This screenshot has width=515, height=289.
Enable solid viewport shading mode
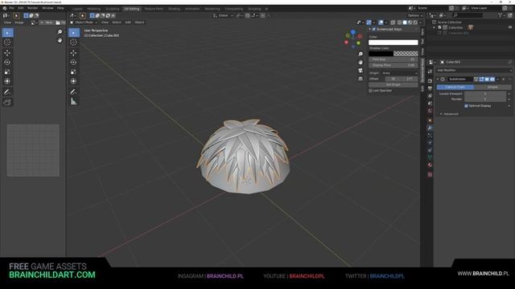(x=405, y=22)
